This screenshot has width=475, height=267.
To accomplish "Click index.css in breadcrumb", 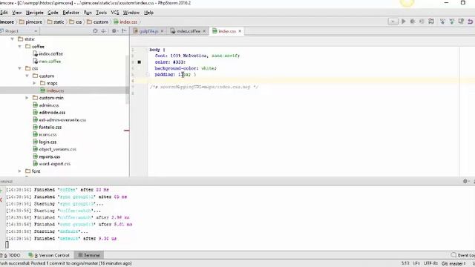I will tap(125, 22).
